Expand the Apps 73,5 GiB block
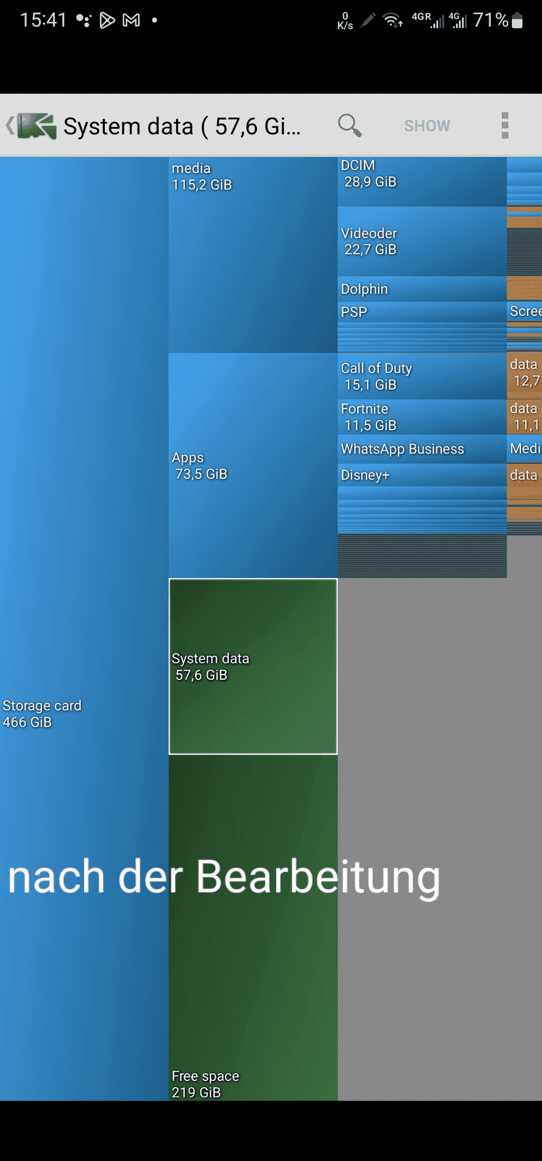The image size is (542, 1161). pos(253,466)
